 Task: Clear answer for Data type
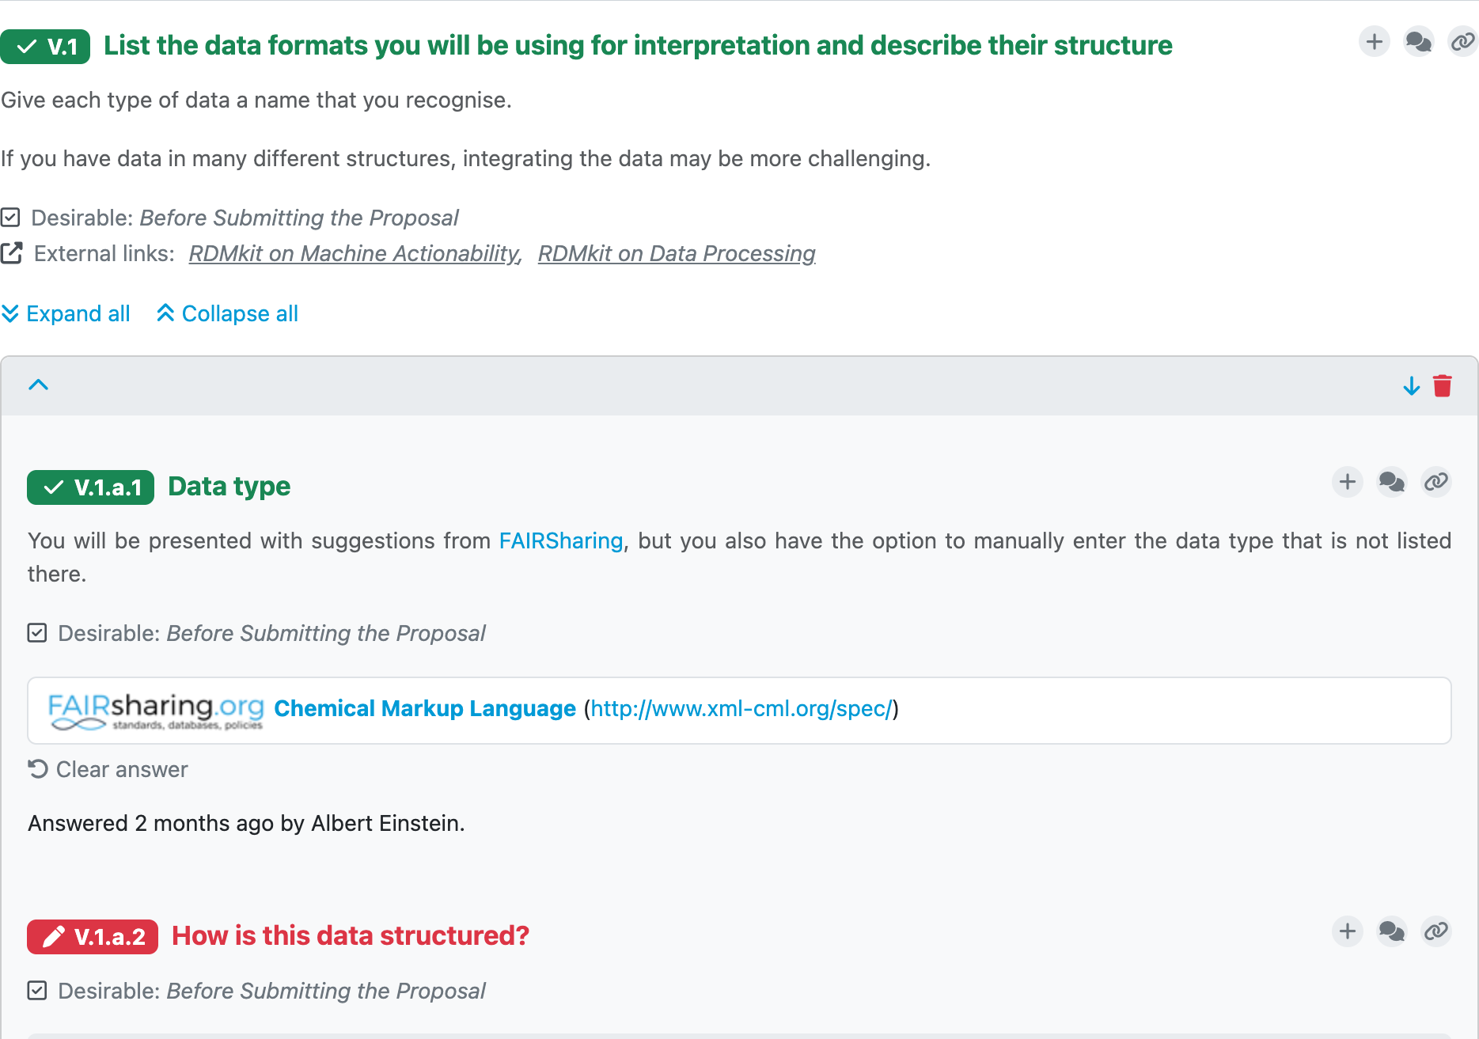pos(108,769)
